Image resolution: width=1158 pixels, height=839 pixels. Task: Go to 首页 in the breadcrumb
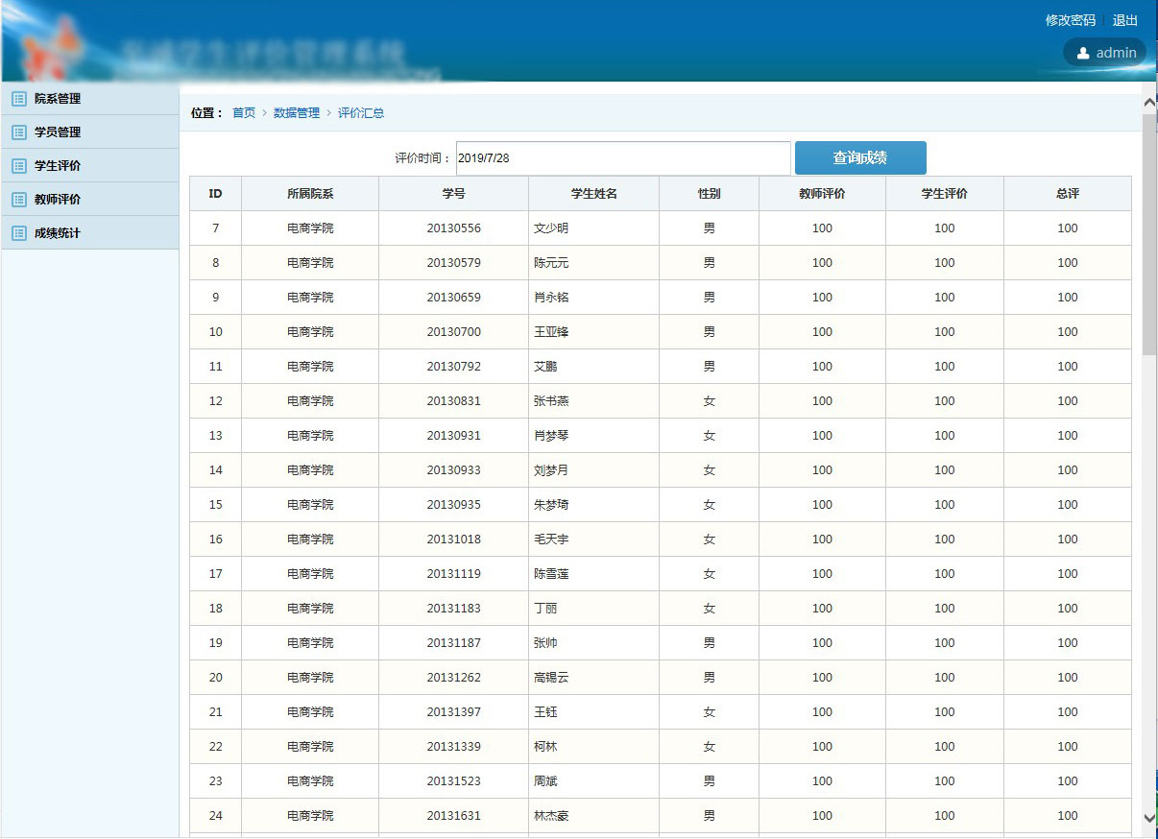point(244,113)
